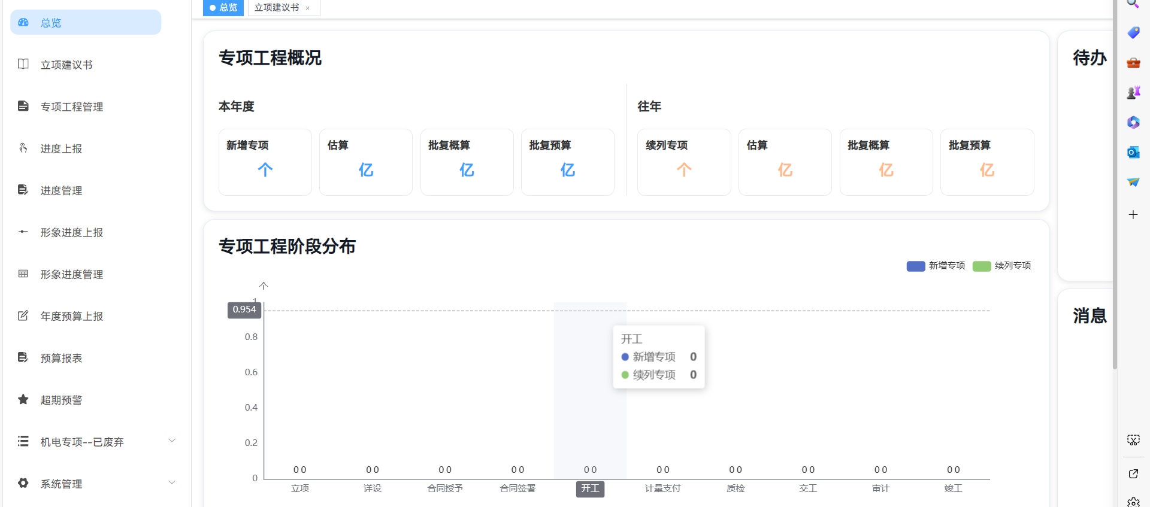Click the screenshot capture icon in browser sidebar

pyautogui.click(x=1133, y=440)
